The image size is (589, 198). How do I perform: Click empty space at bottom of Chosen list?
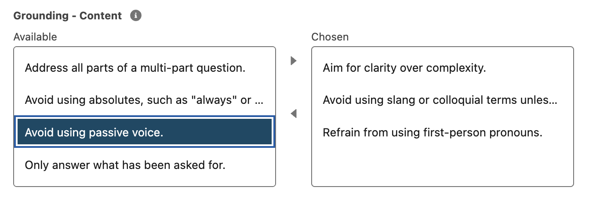click(x=442, y=167)
